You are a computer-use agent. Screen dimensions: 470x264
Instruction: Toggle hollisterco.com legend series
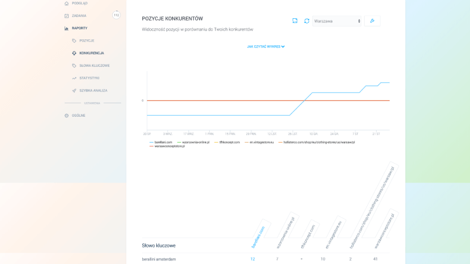[317, 143]
